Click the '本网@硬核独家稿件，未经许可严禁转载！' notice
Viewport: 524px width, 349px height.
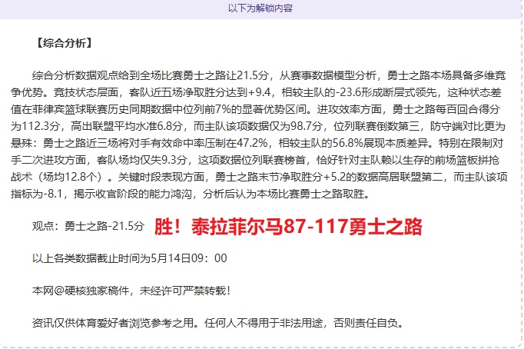[131, 291]
